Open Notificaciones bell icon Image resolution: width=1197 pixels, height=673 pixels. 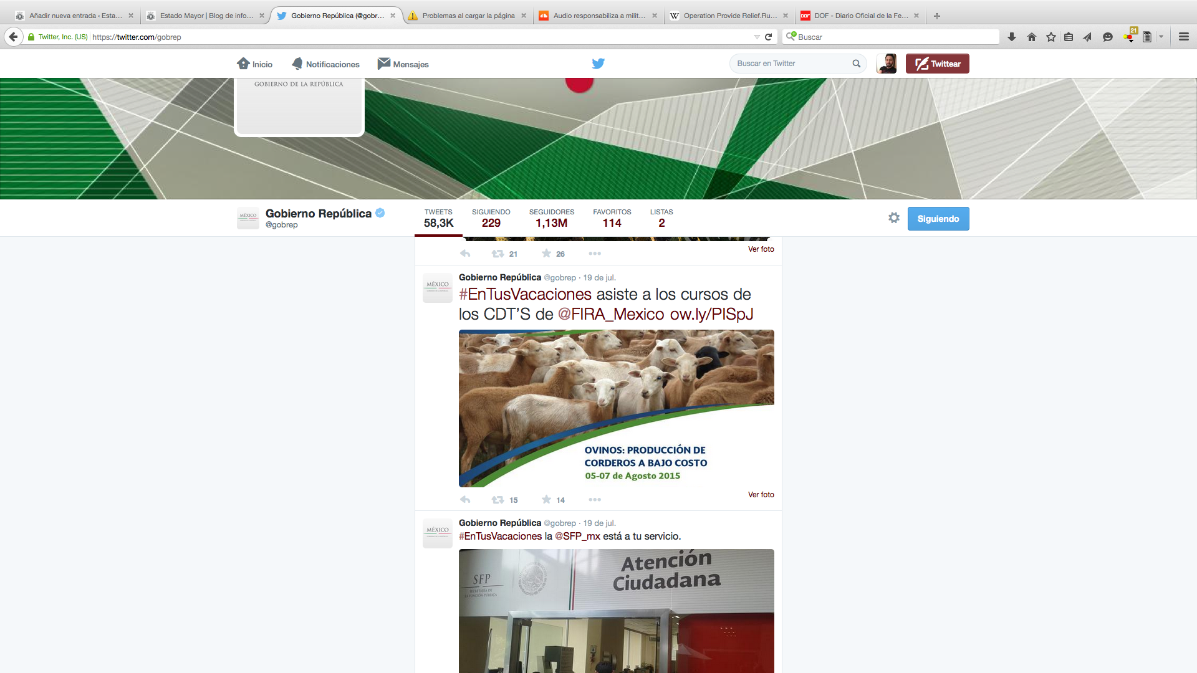point(297,64)
